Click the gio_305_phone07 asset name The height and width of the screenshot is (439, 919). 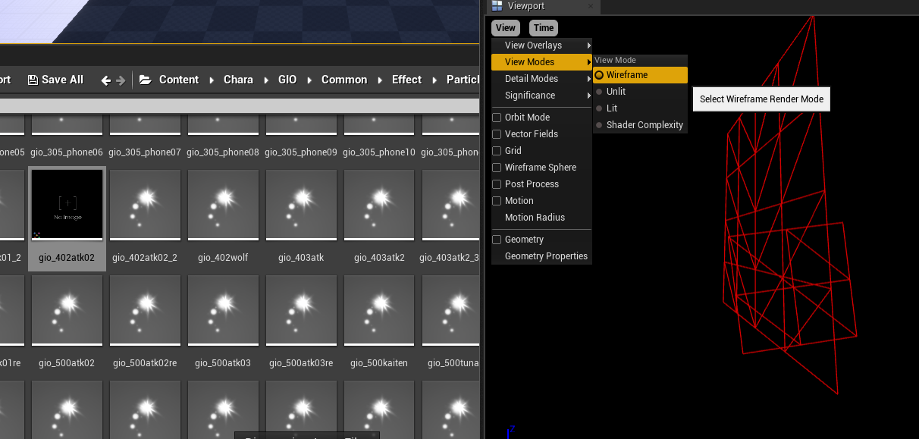pos(145,152)
